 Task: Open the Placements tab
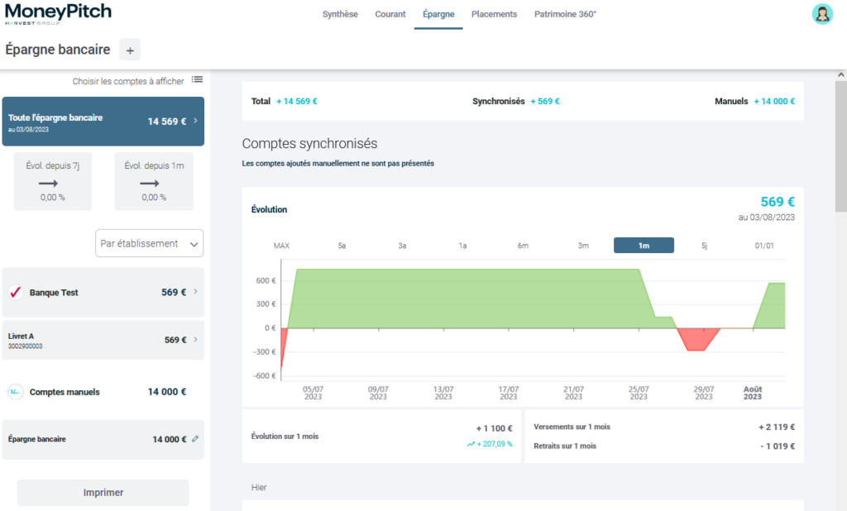pyautogui.click(x=494, y=14)
